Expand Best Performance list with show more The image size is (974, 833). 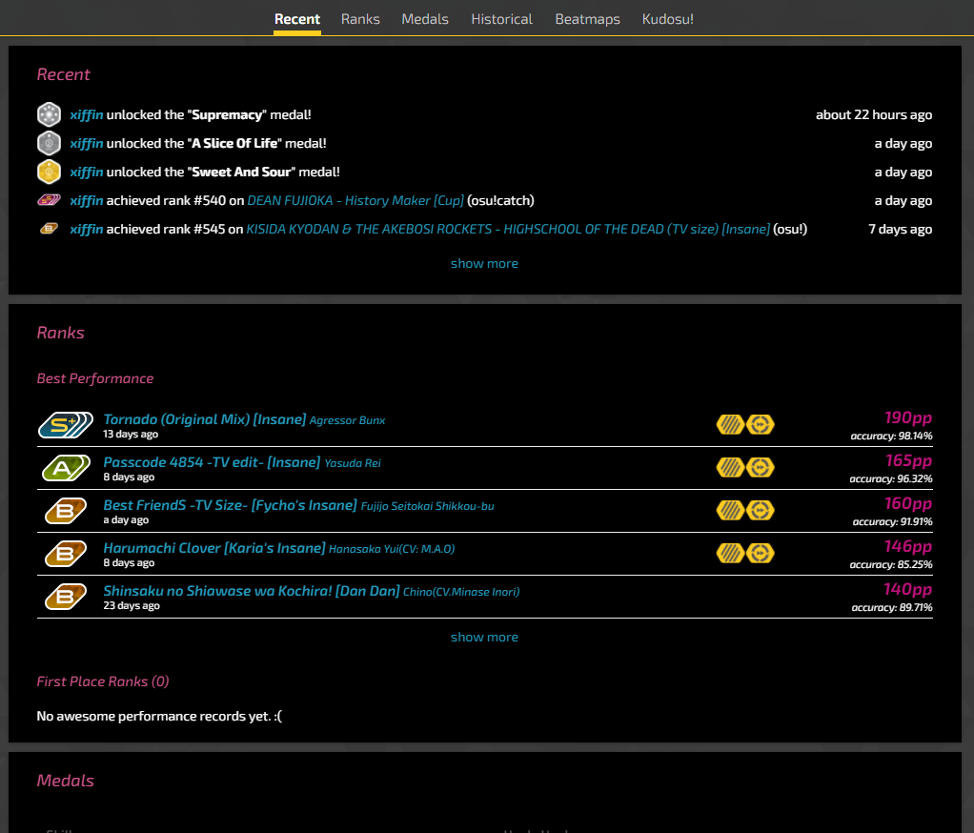point(484,637)
